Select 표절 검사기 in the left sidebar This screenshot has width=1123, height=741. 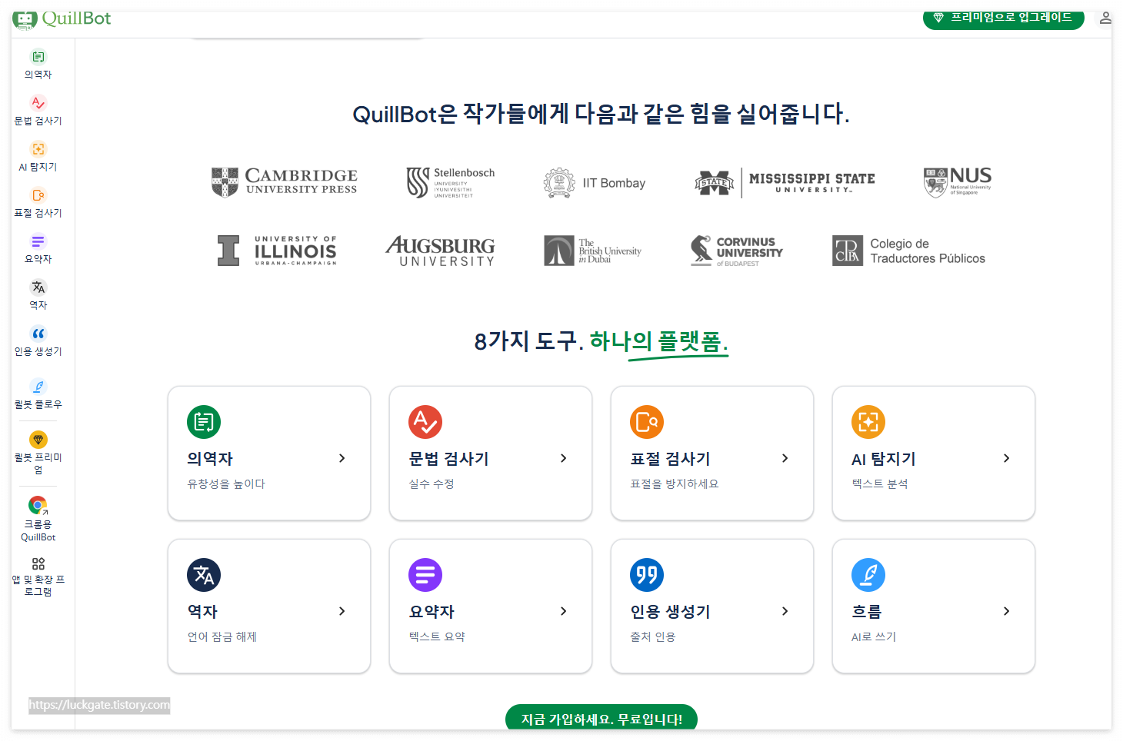click(38, 203)
